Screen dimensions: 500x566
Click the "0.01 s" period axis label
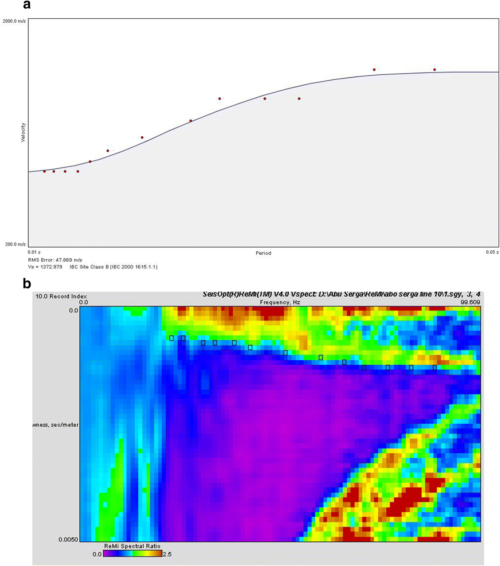point(34,252)
